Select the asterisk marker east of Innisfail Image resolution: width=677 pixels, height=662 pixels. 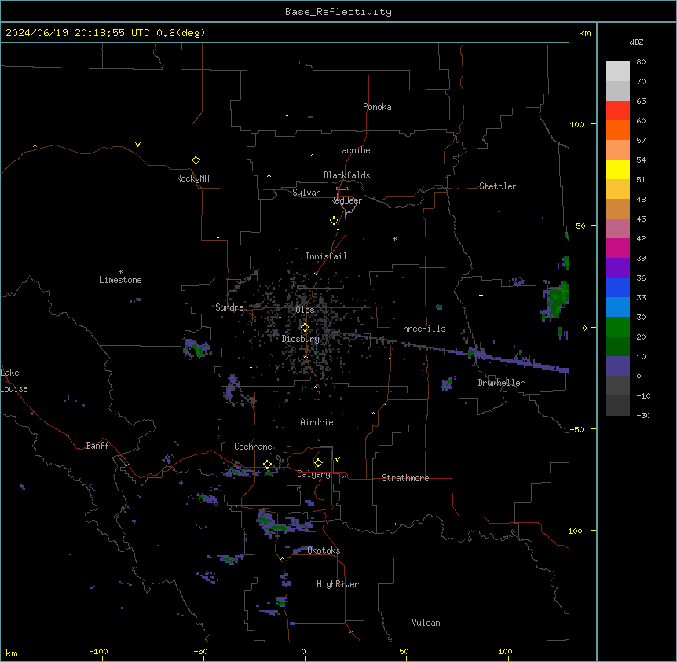[394, 238]
